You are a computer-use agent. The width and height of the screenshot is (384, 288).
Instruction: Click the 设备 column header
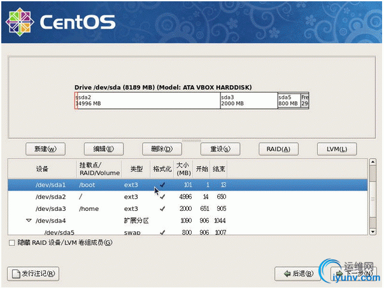(x=42, y=169)
